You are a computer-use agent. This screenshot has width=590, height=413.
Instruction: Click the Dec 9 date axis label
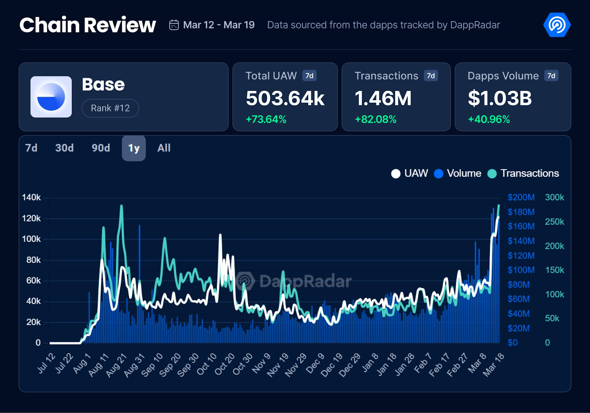tap(315, 363)
